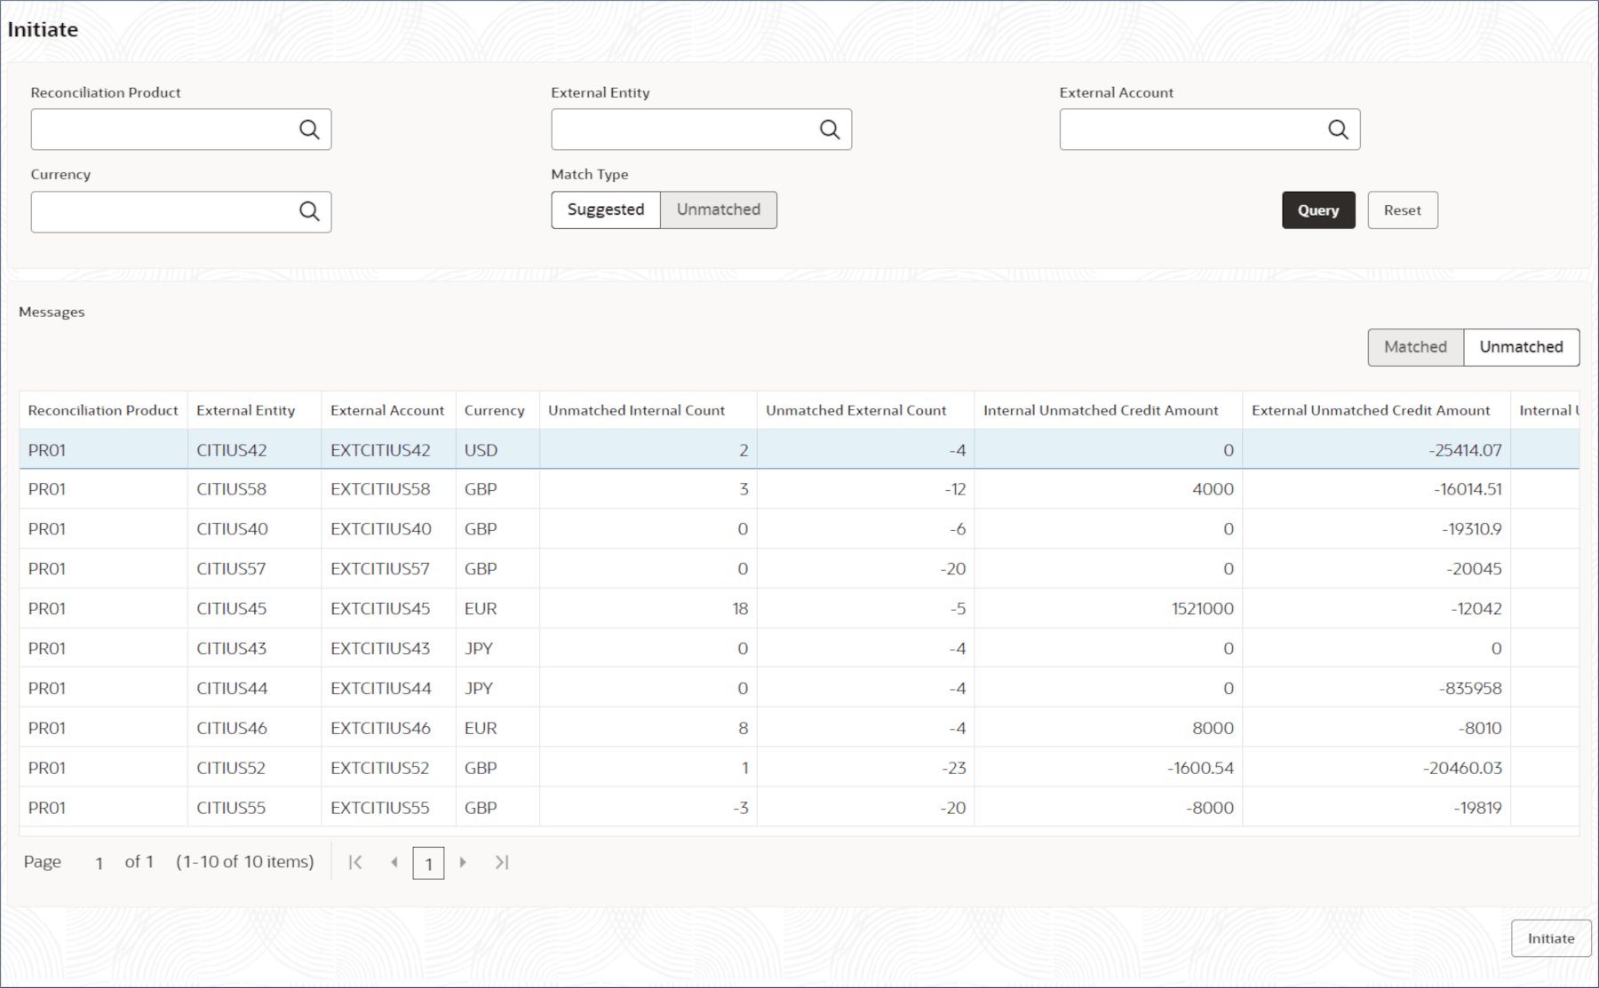Advance to next page arrow
The height and width of the screenshot is (988, 1599).
pos(463,862)
